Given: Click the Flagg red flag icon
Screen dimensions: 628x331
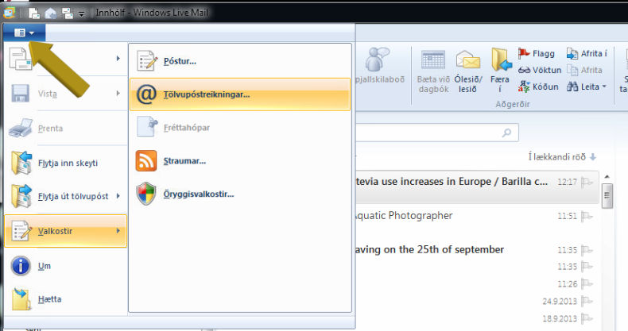Looking at the screenshot, I should [525, 54].
